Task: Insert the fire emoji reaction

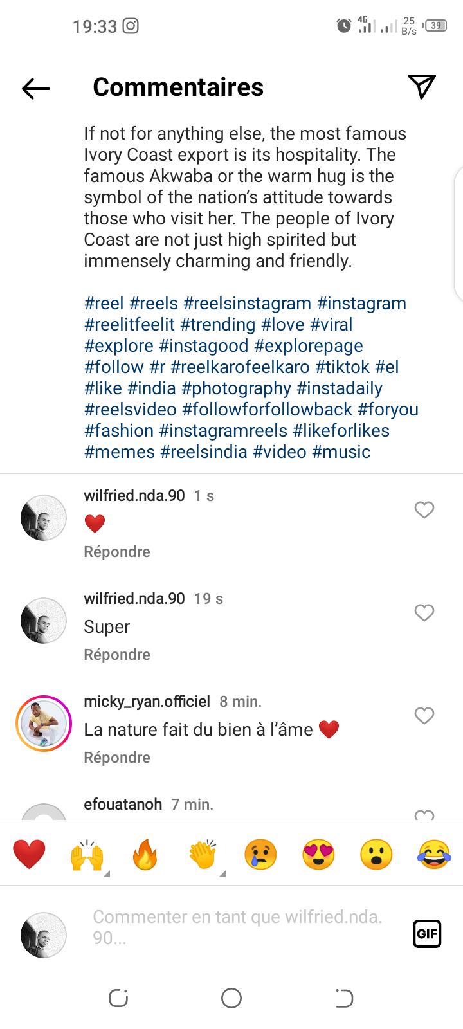Action: coord(145,855)
